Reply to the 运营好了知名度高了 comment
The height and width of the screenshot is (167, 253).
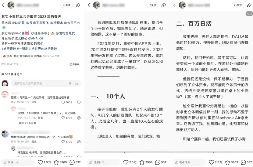[40, 118]
